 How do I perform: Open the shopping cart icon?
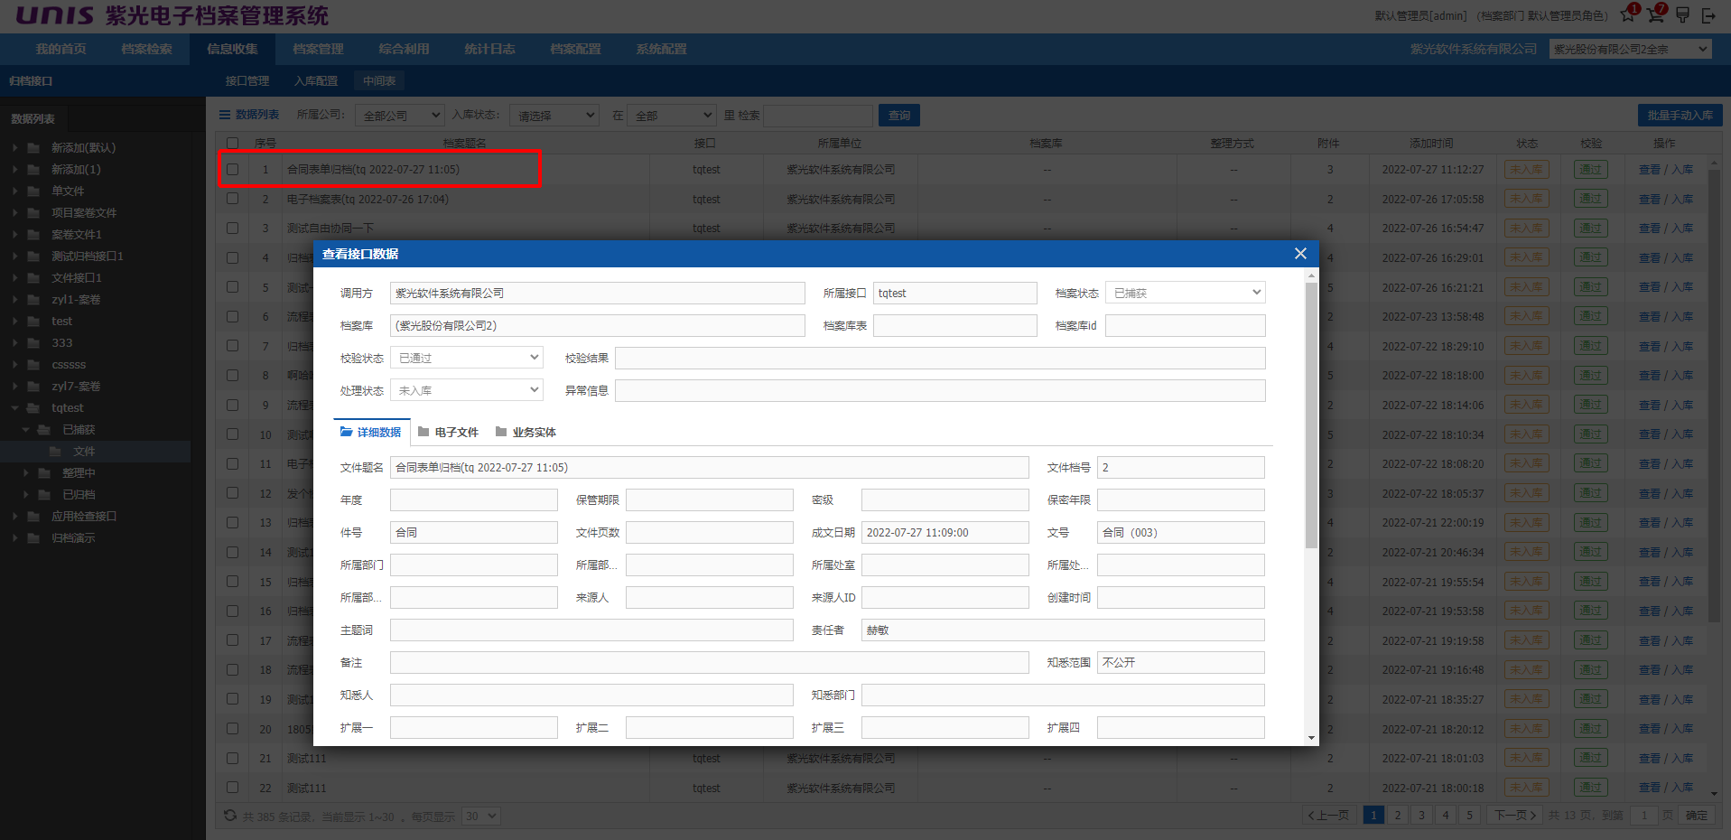pos(1654,15)
